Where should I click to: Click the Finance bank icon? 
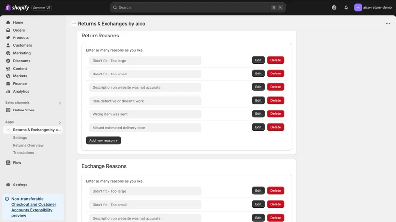(8, 84)
